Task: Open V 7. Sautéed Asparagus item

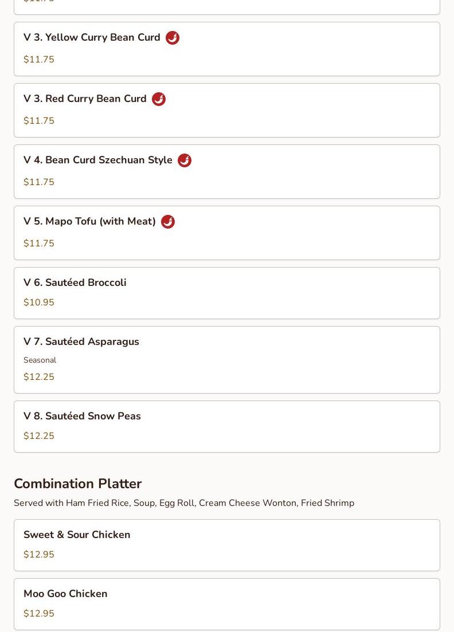Action: click(81, 341)
